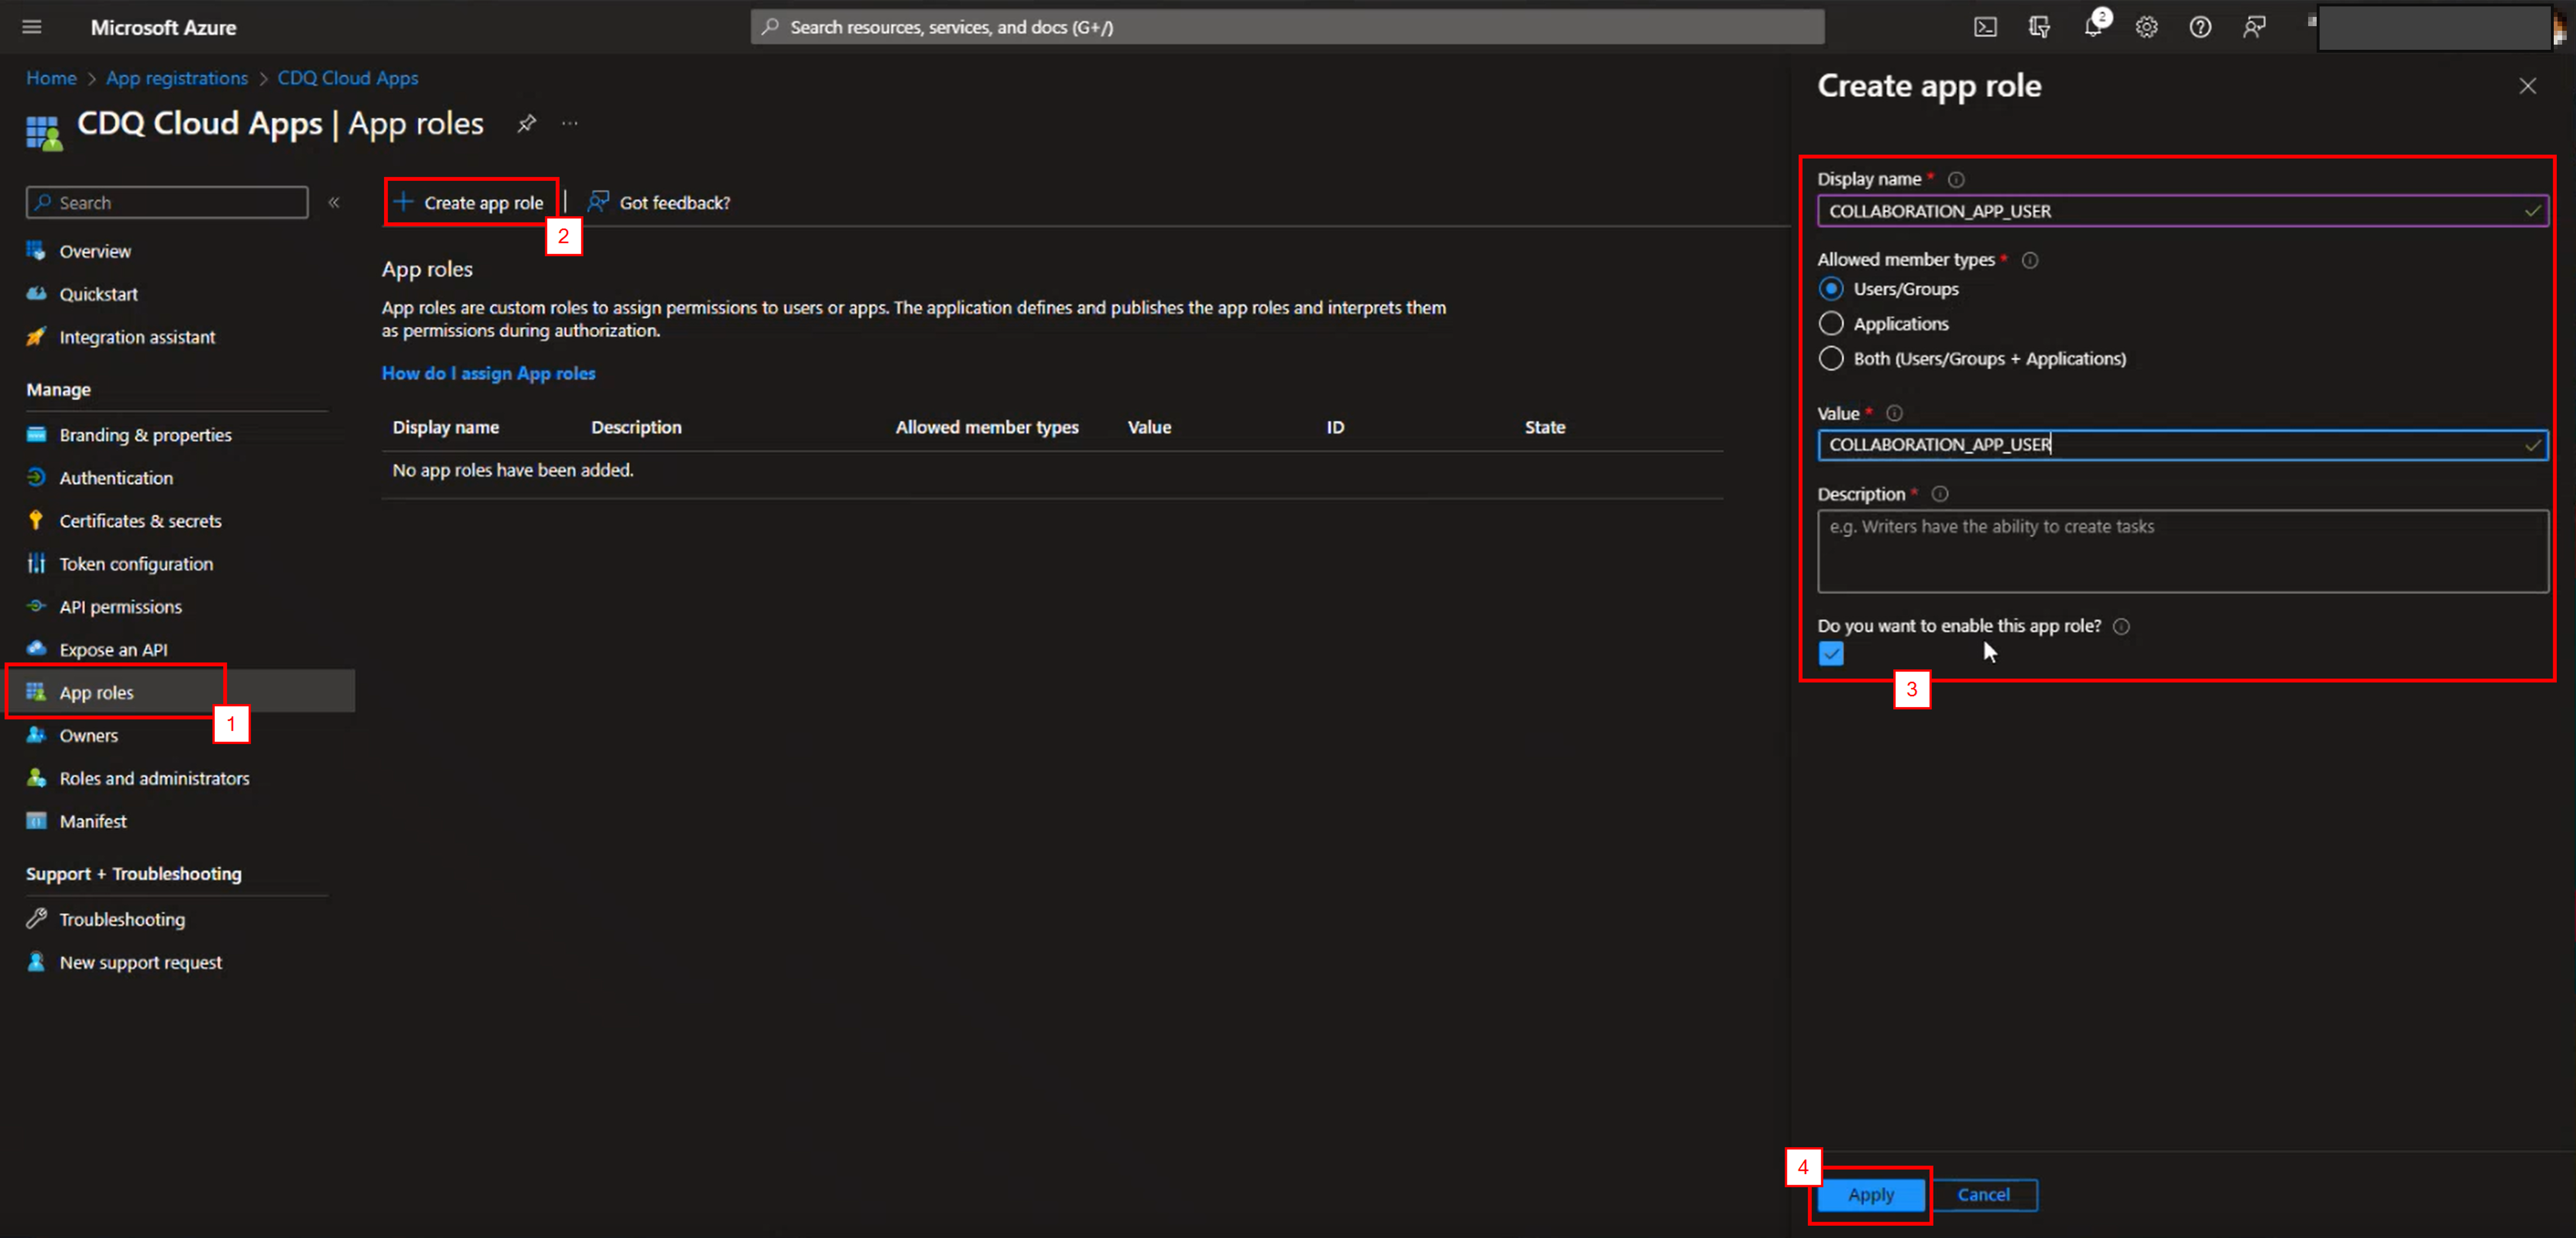Click Apply to save the app role

1870,1195
